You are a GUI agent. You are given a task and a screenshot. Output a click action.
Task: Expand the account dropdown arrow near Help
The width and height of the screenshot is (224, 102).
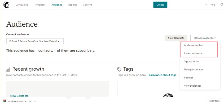(x=206, y=5)
